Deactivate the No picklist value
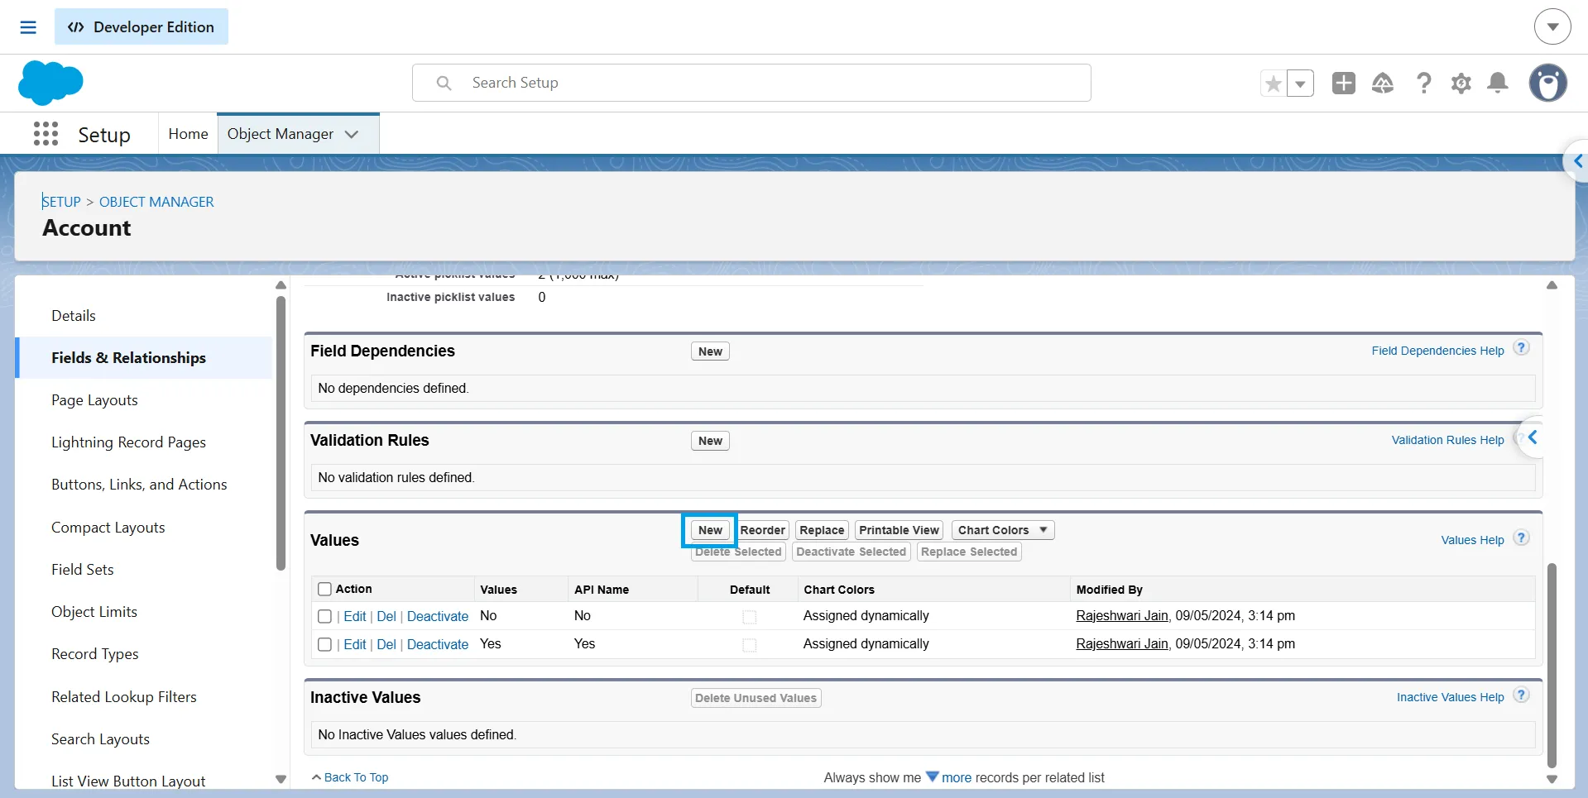Image resolution: width=1588 pixels, height=798 pixels. tap(438, 617)
